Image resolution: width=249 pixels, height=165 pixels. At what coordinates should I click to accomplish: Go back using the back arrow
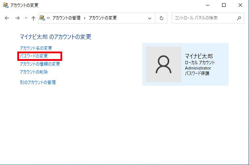(7, 18)
